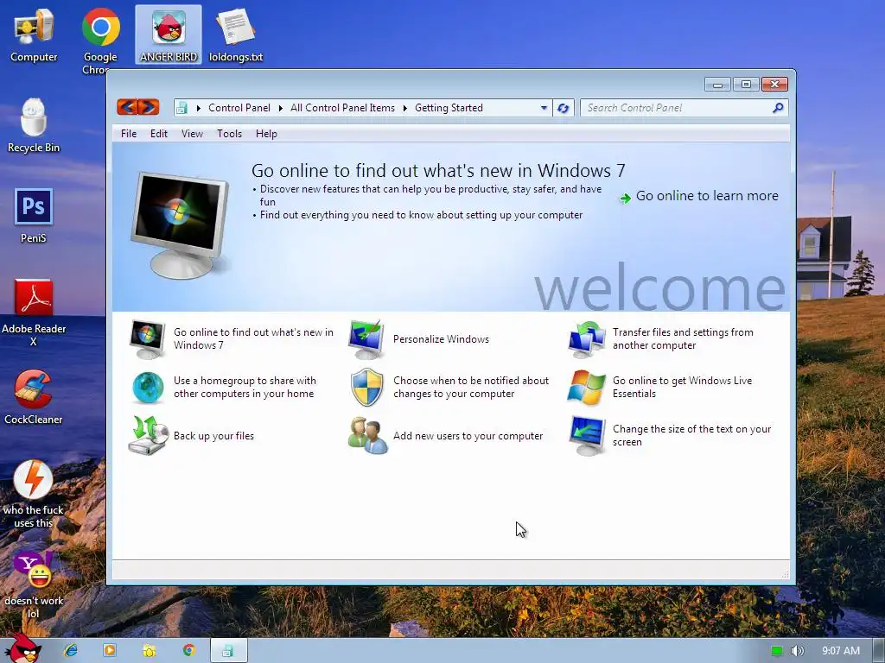Open the Edit menu

click(159, 134)
